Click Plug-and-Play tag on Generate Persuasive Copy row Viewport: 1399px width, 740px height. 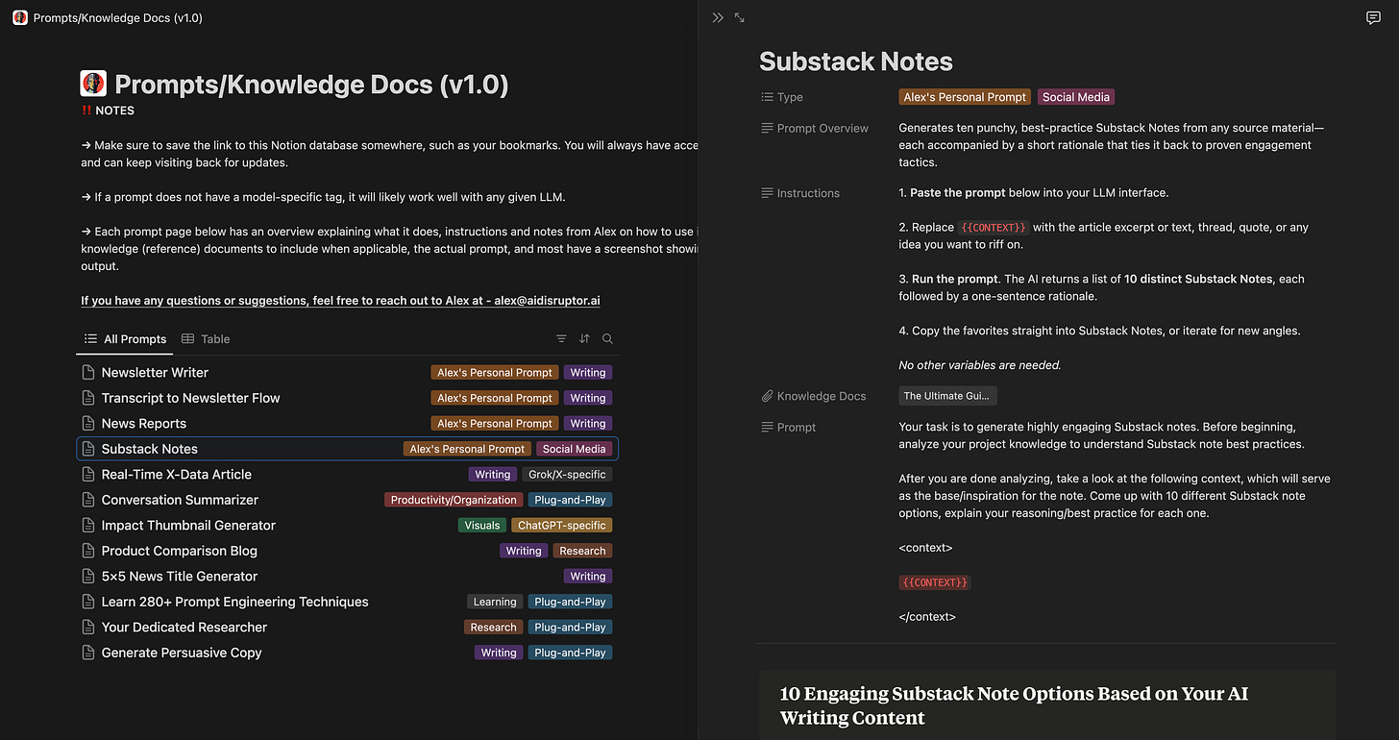570,653
